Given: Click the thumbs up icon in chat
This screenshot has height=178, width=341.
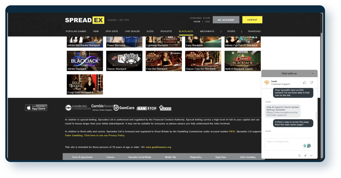Looking at the screenshot, I should pos(304,82).
